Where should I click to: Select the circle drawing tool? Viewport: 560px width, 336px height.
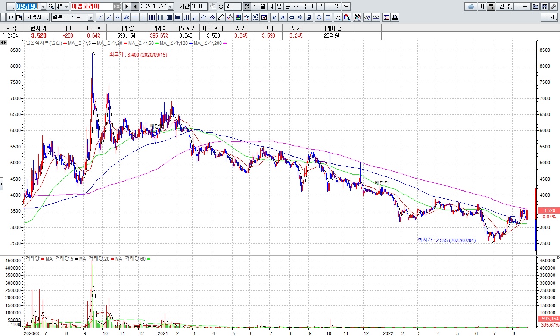pos(319,17)
